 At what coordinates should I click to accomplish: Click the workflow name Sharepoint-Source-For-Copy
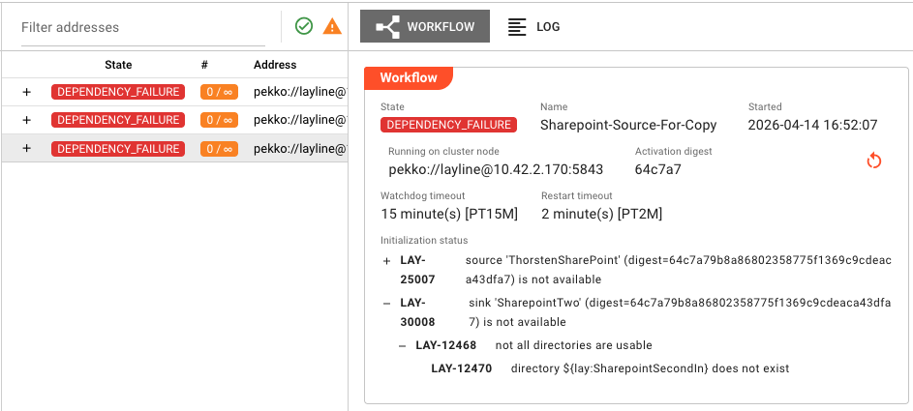pyautogui.click(x=628, y=125)
